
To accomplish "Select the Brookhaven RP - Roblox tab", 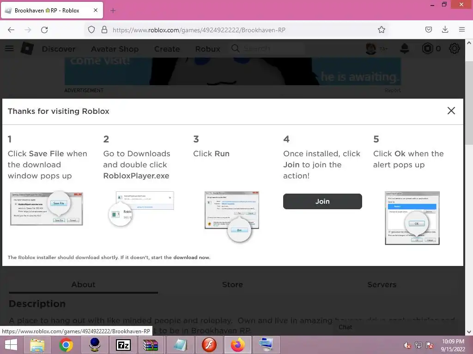I will (x=52, y=10).
